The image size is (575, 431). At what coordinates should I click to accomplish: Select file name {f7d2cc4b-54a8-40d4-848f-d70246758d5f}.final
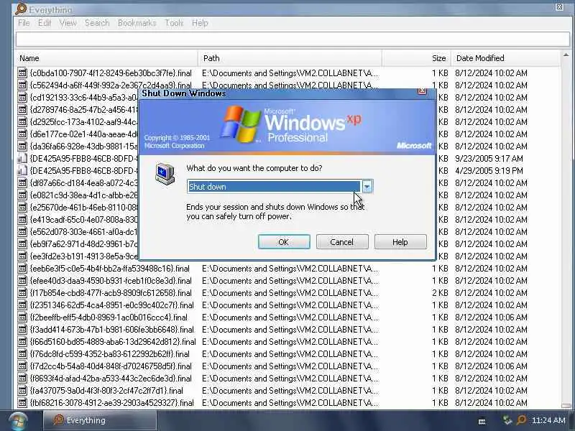pos(111,366)
